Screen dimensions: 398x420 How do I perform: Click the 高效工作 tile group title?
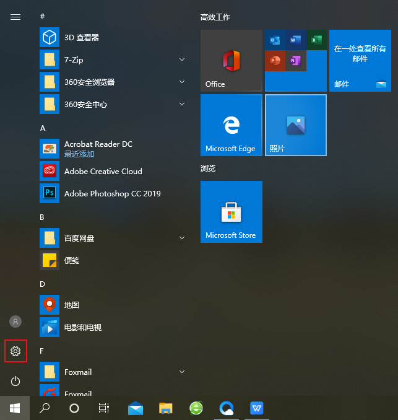click(x=215, y=17)
